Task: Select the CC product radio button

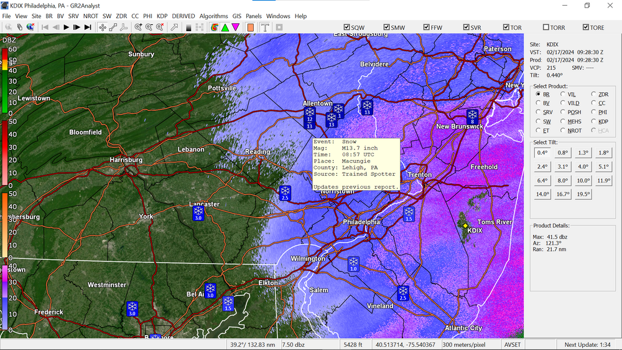Action: tap(593, 103)
